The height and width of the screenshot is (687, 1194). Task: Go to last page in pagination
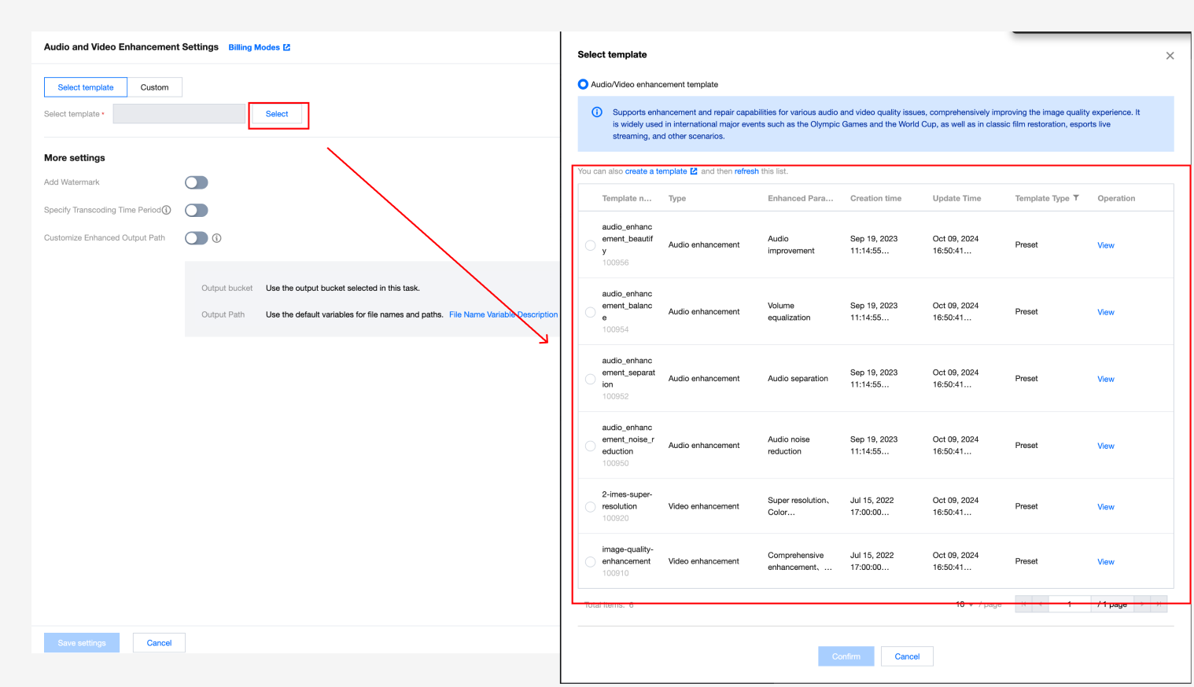(x=1159, y=604)
